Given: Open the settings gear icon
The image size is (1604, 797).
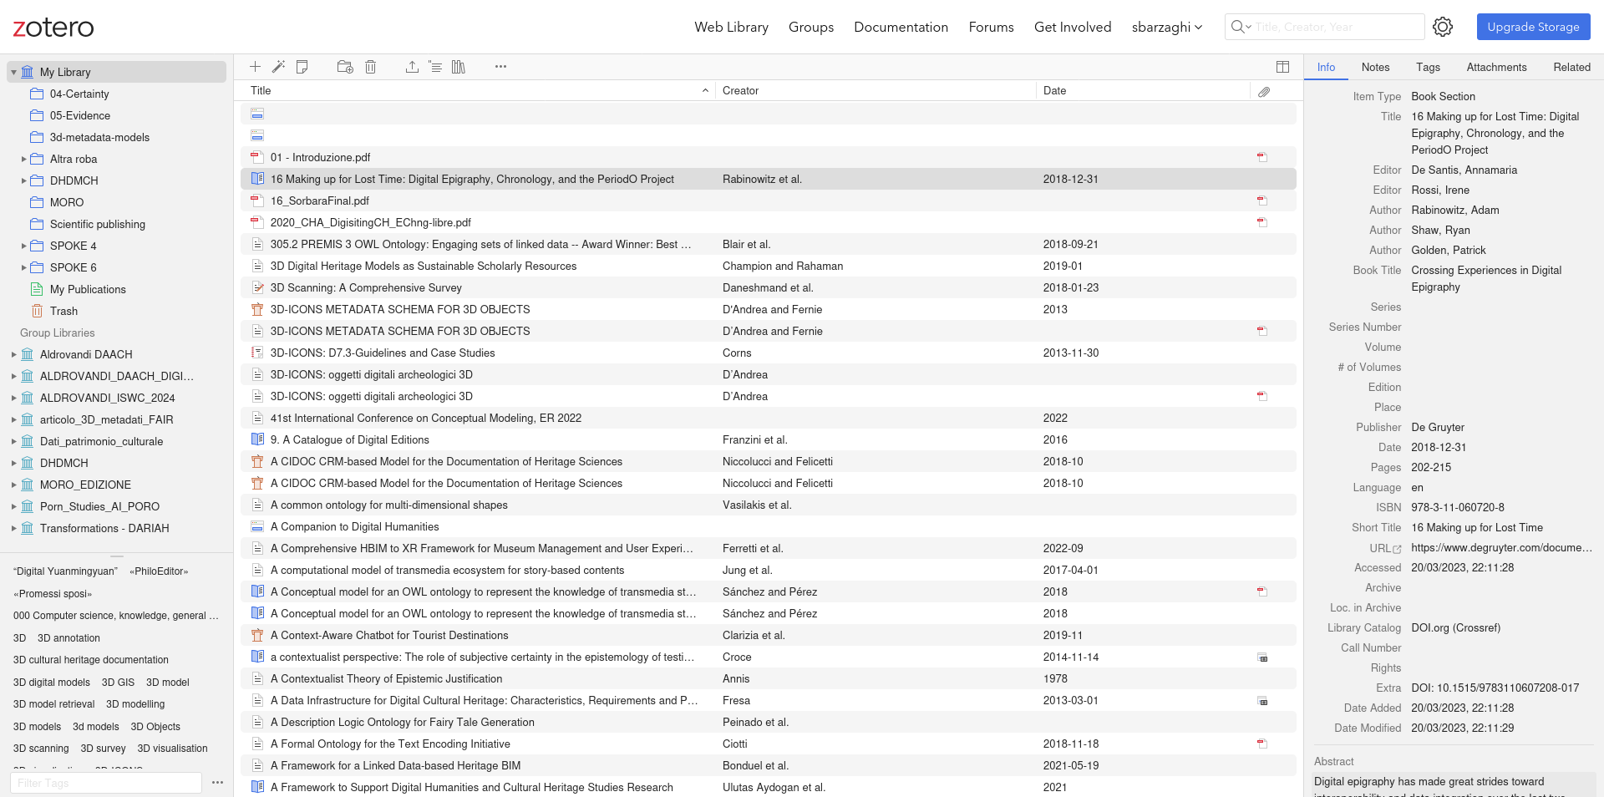Looking at the screenshot, I should [1443, 27].
